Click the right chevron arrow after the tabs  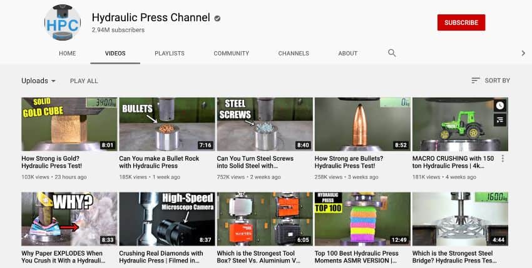click(x=523, y=53)
